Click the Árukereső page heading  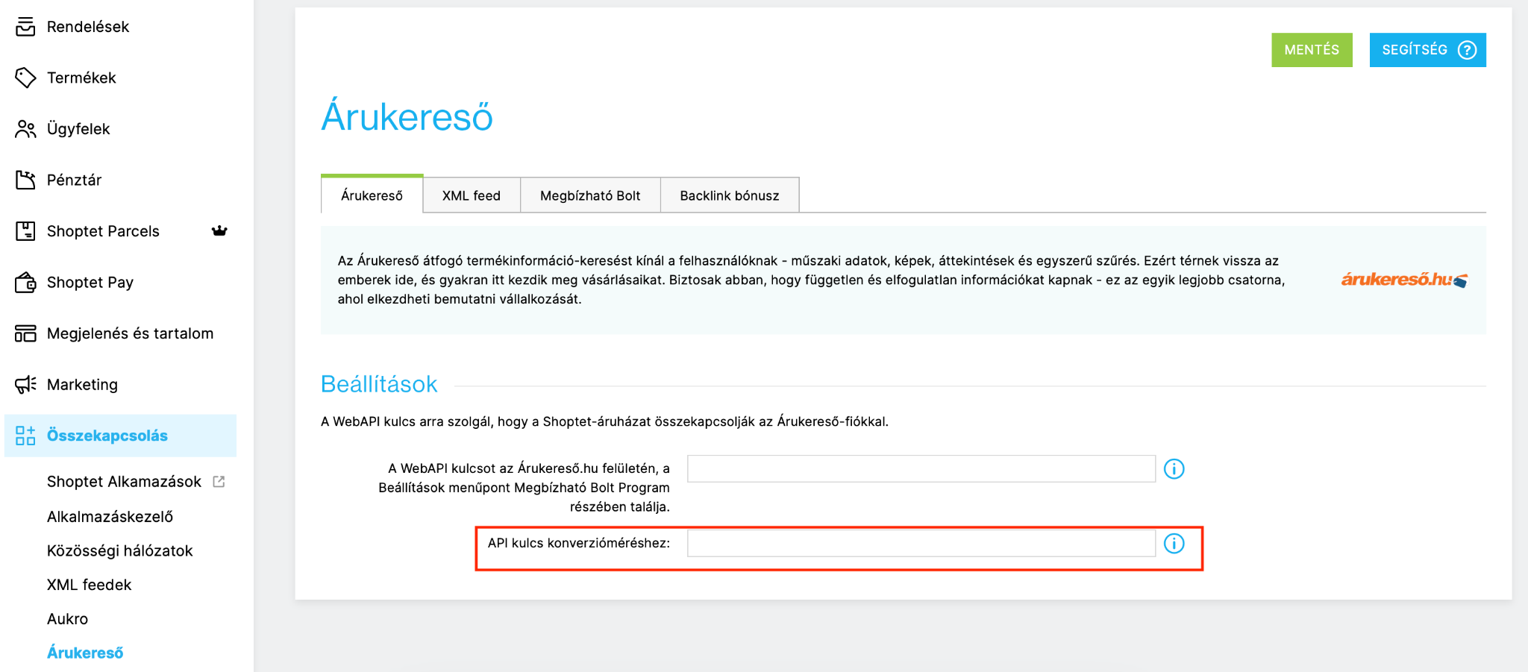407,117
